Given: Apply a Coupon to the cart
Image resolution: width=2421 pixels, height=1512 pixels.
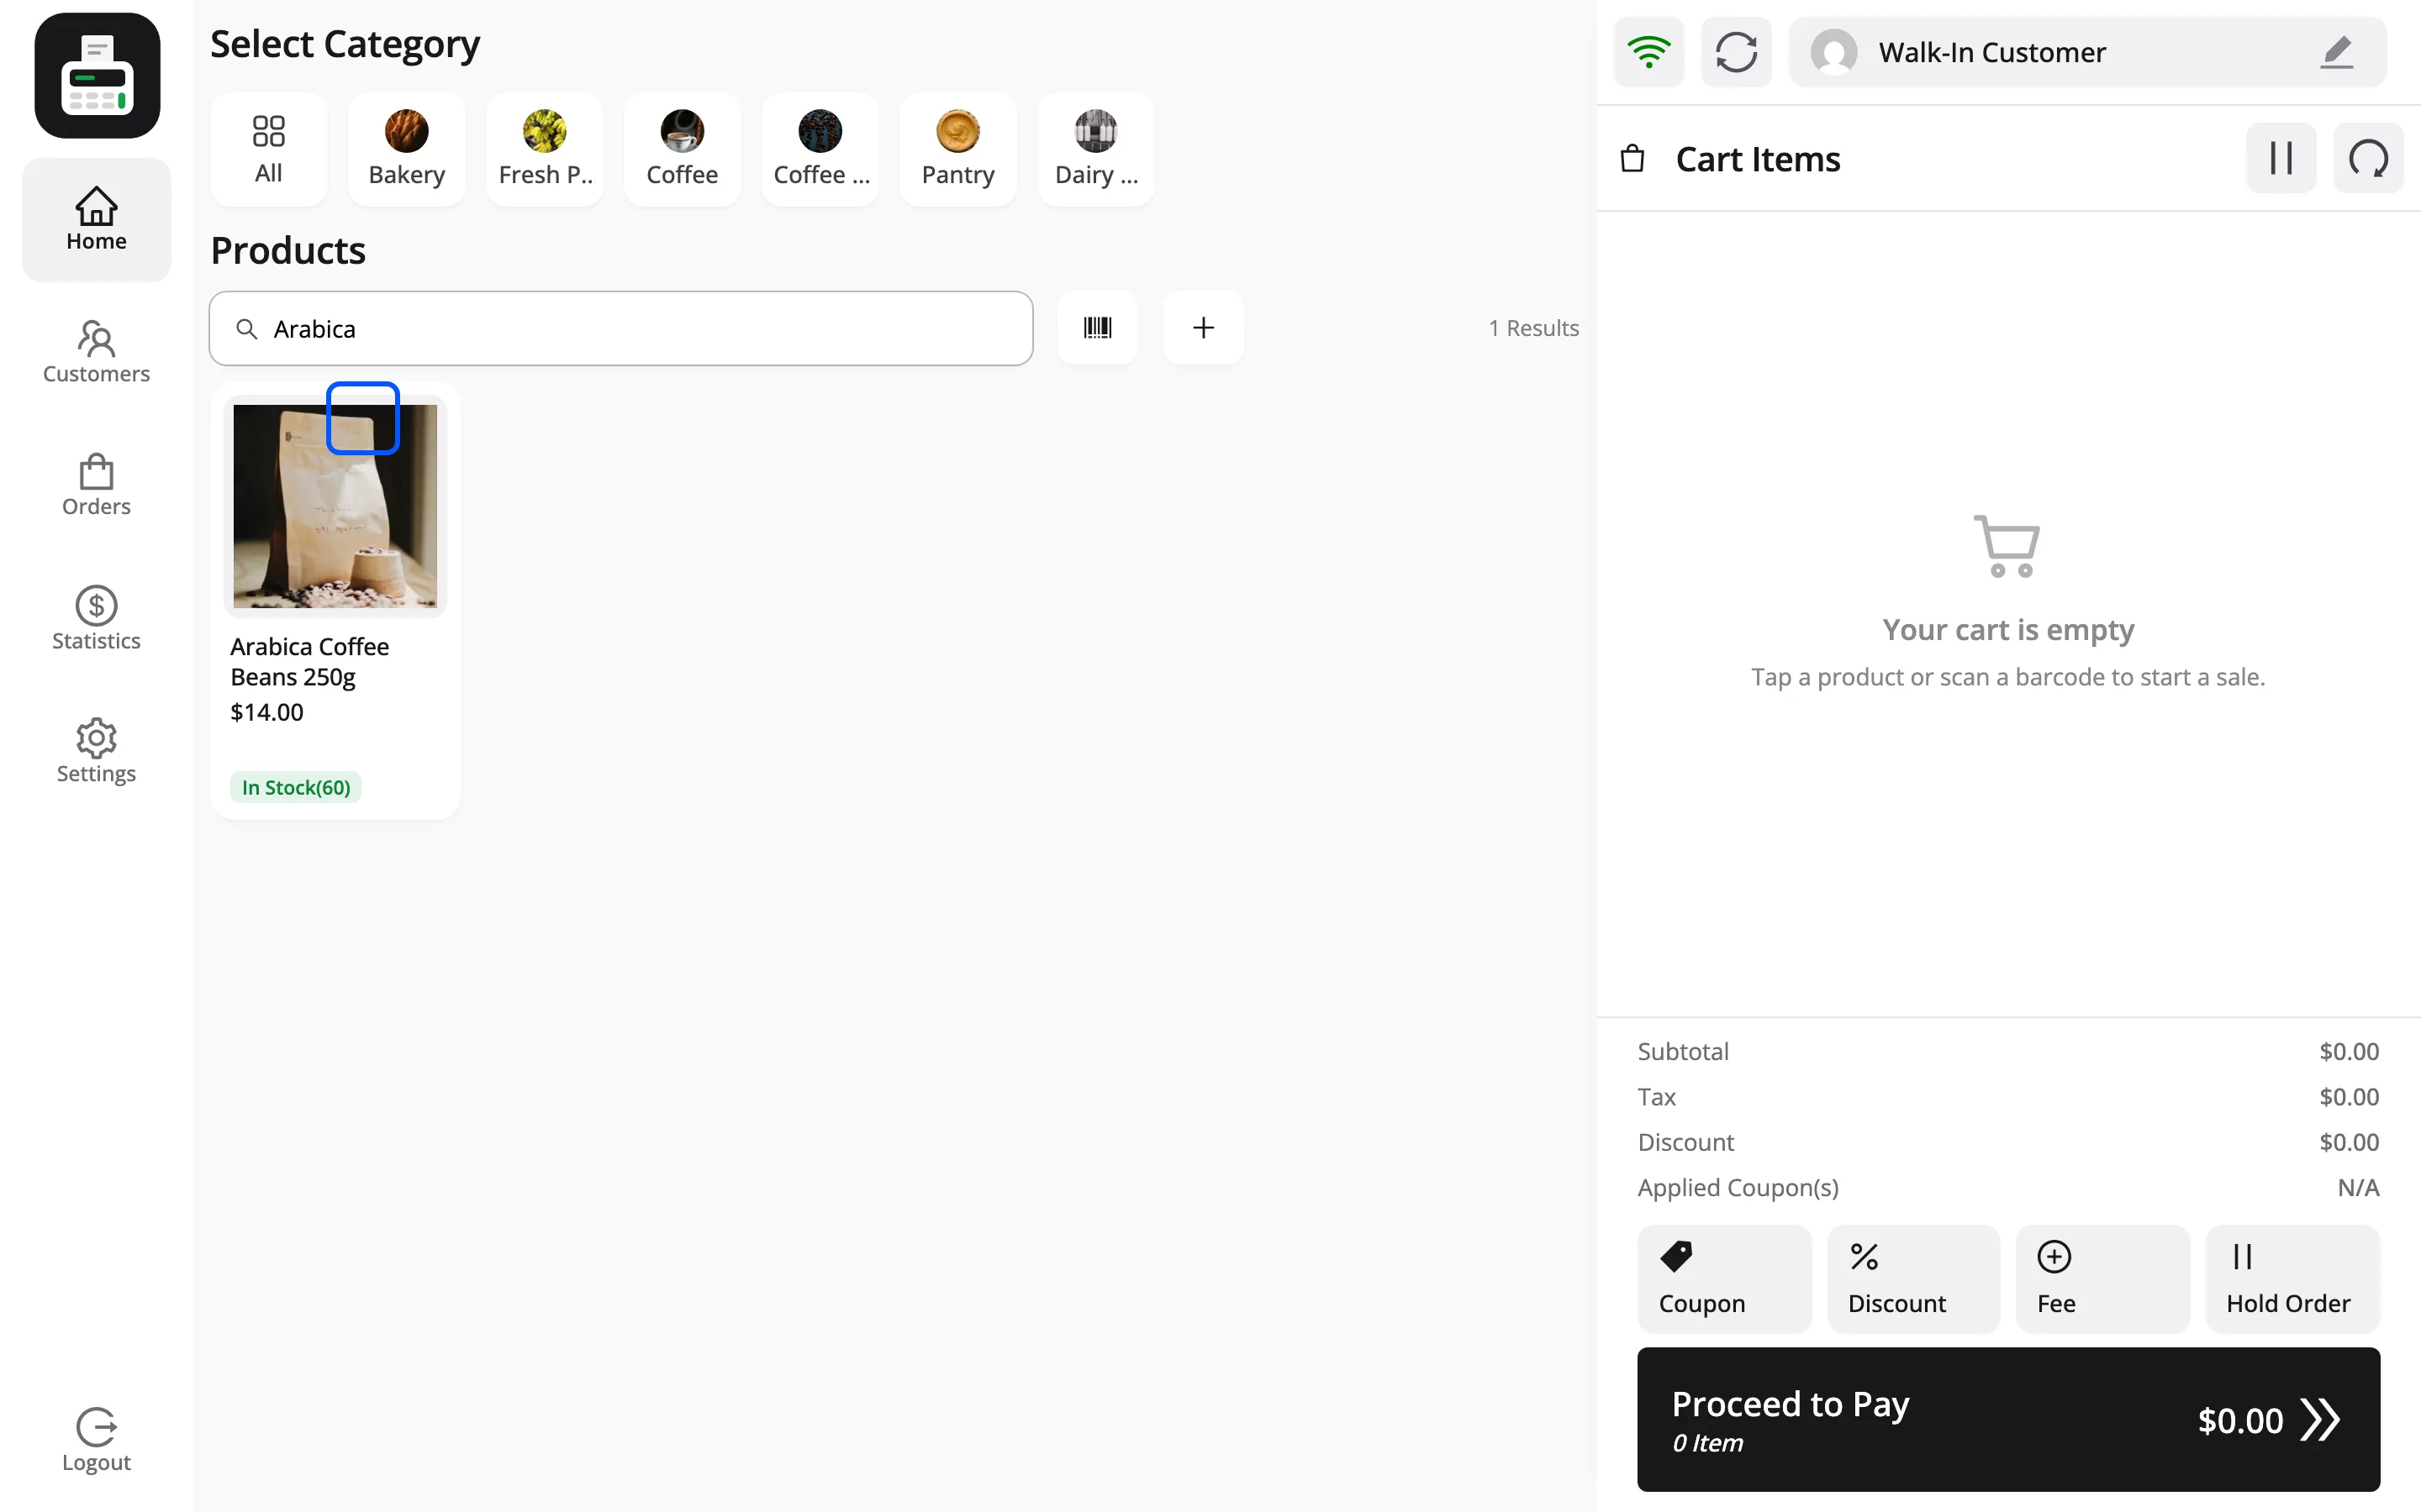Looking at the screenshot, I should (1725, 1279).
